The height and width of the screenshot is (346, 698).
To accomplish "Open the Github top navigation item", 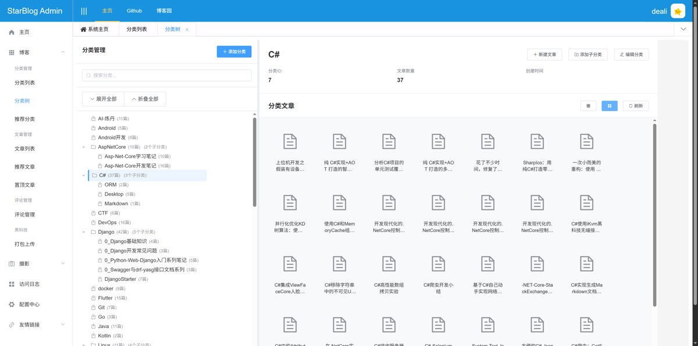I will [x=134, y=11].
